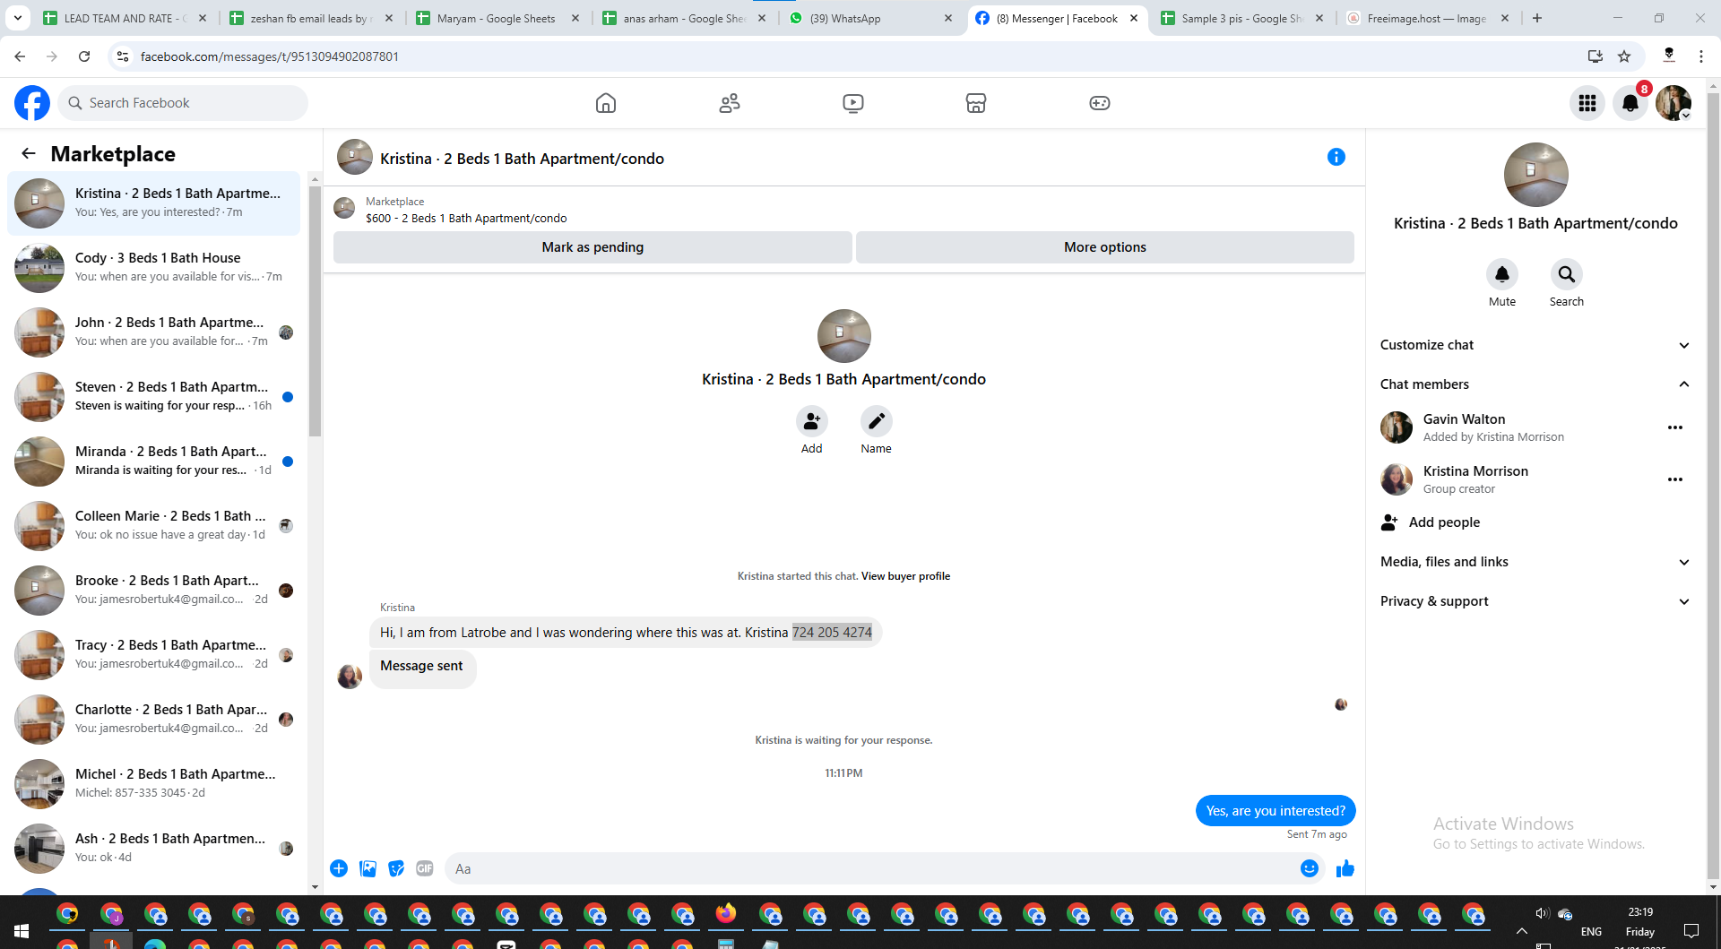This screenshot has height=949, width=1721.
Task: Open Facebook home feed icon
Action: [606, 103]
